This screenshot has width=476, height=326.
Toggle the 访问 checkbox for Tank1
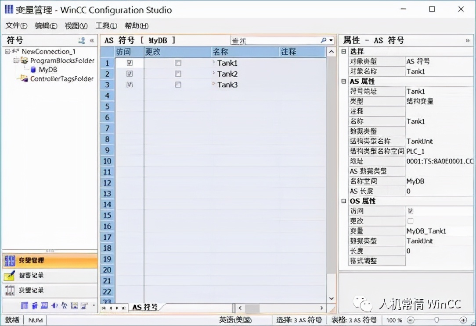tap(129, 63)
